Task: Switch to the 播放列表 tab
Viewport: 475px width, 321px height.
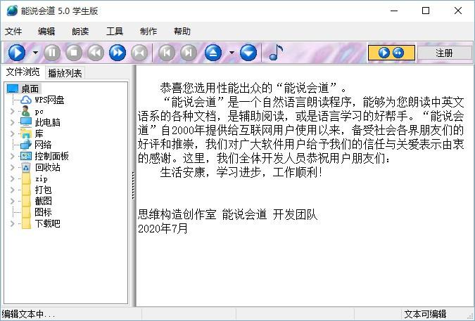Action: pos(65,73)
